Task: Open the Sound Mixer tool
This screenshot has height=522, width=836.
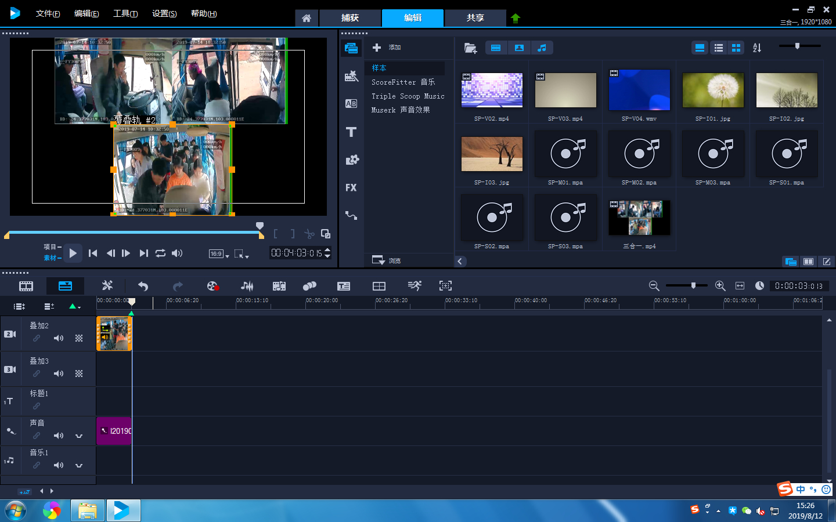Action: pyautogui.click(x=247, y=286)
